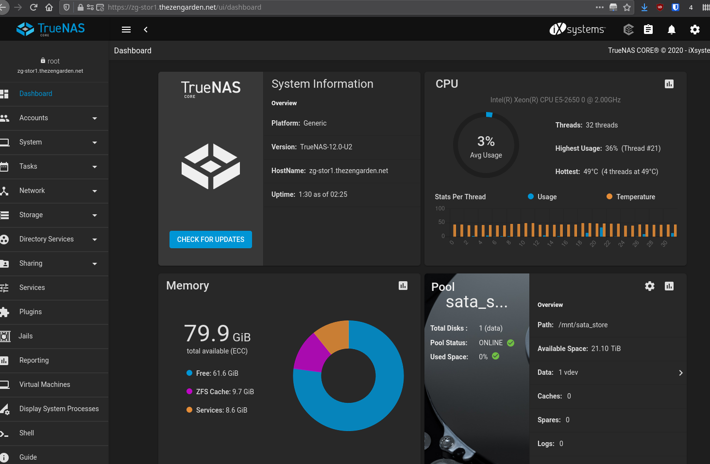This screenshot has height=464, width=710.
Task: Click Dashboard sidebar icon
Action: point(4,94)
